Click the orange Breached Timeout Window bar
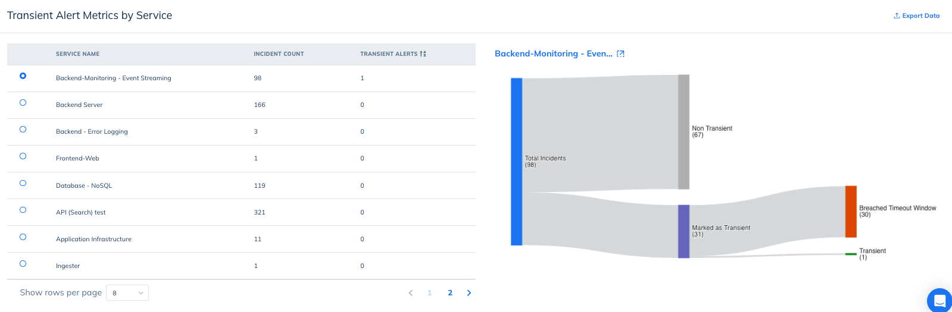 (x=851, y=212)
